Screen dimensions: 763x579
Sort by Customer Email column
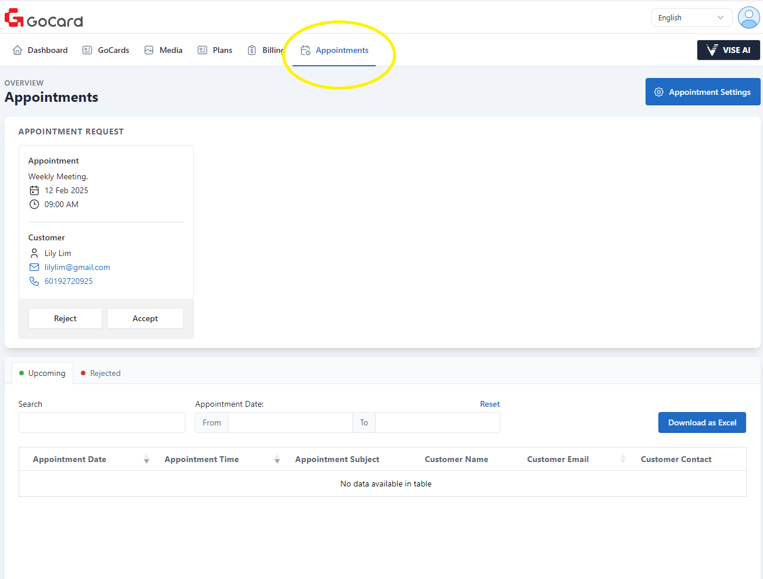(x=622, y=459)
